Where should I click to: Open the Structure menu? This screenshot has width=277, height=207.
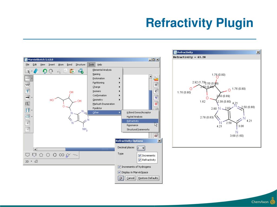(80, 65)
